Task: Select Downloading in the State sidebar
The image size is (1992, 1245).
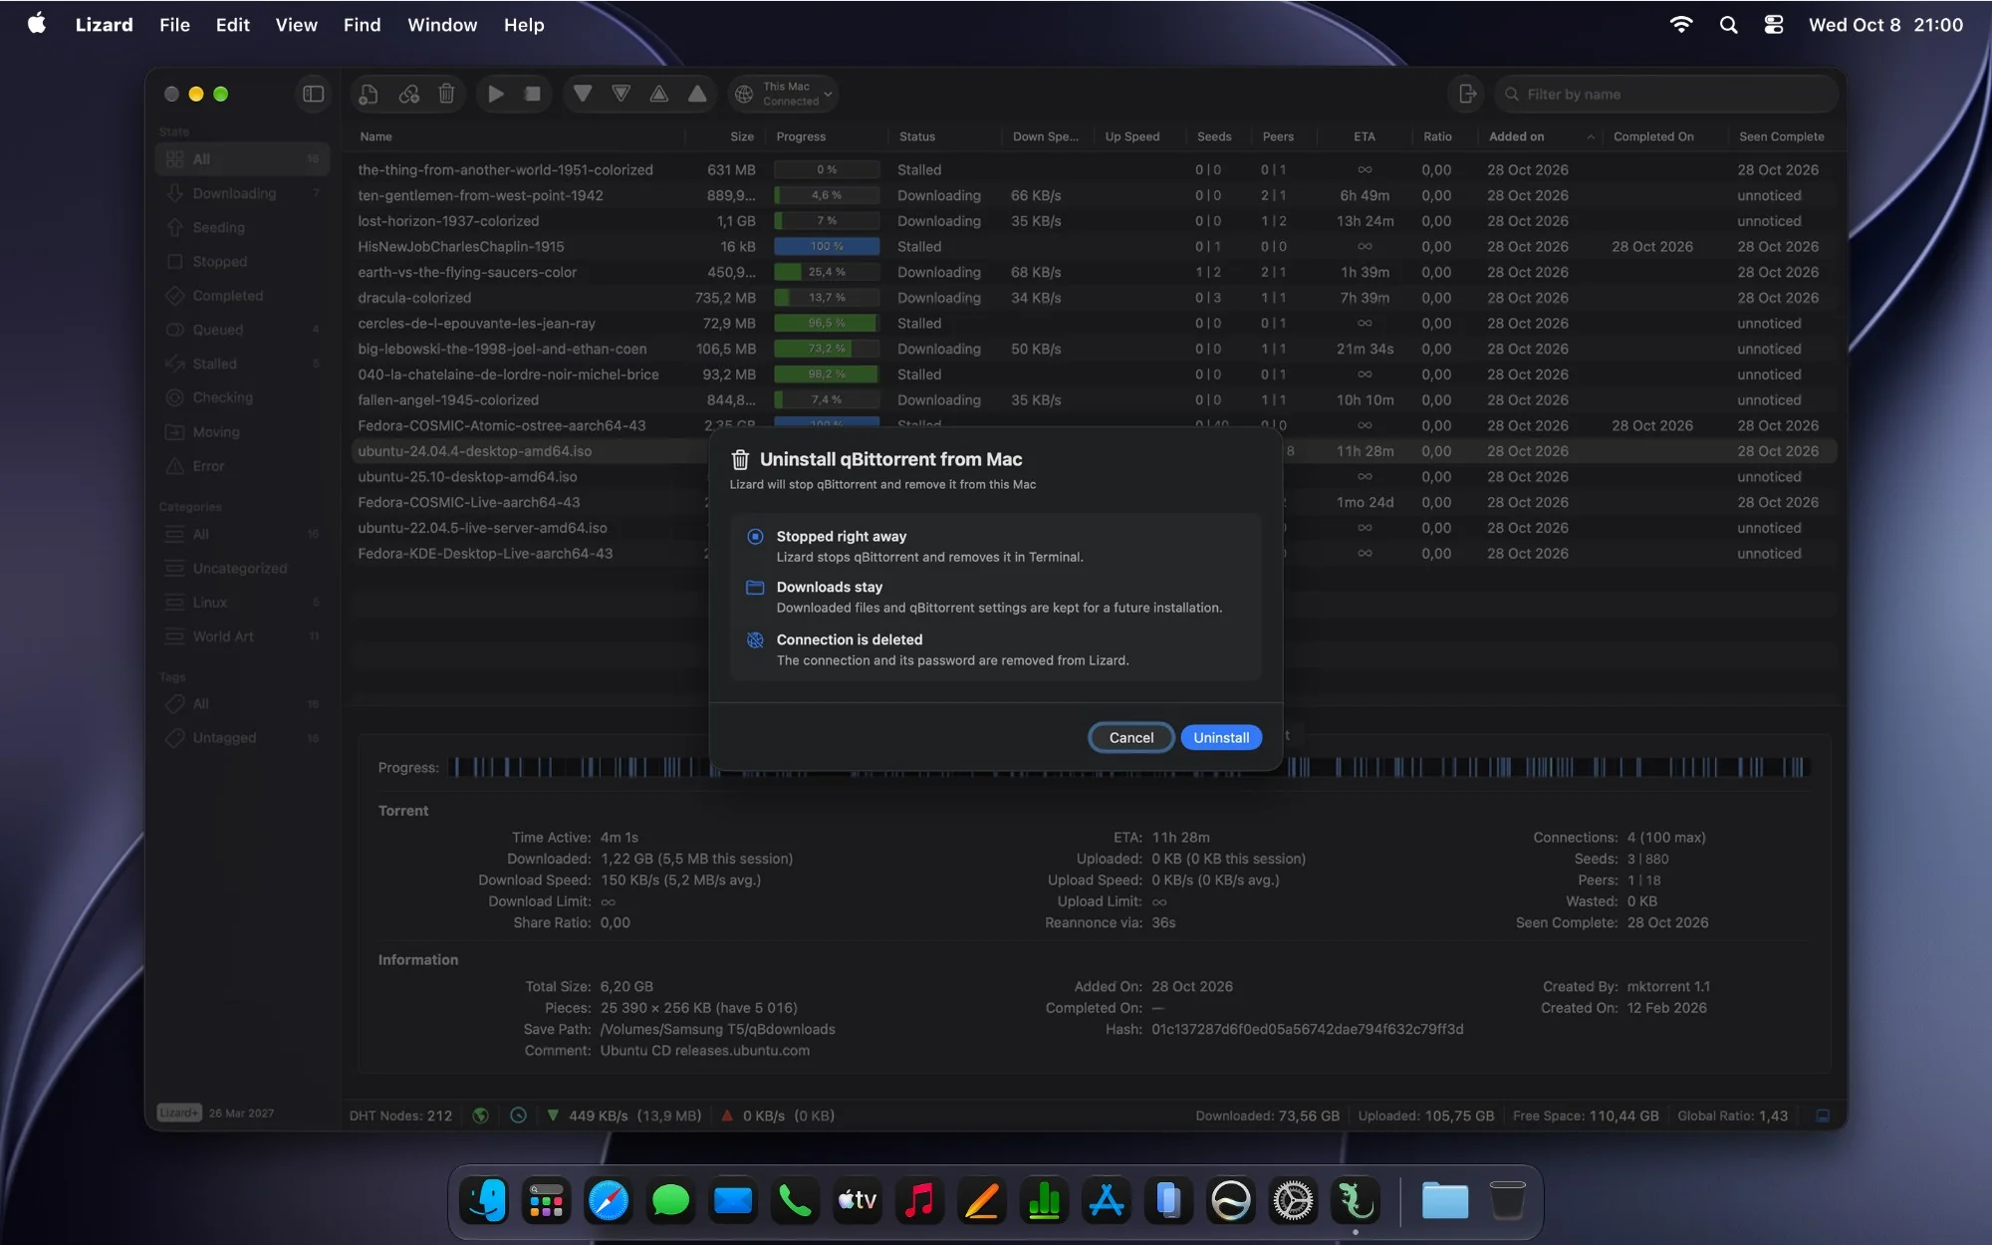Action: coord(242,193)
